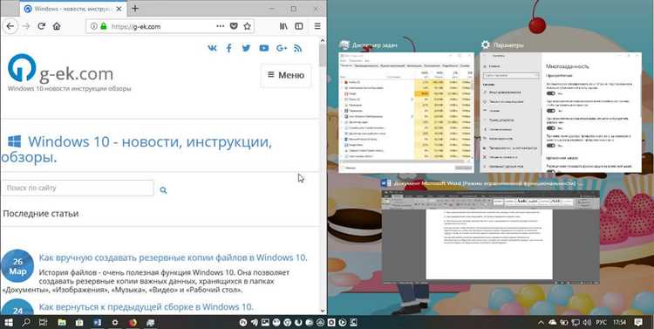Viewport: 654px width, 329px height.
Task: Close the 'Windows - новости' tab
Action: (x=119, y=9)
